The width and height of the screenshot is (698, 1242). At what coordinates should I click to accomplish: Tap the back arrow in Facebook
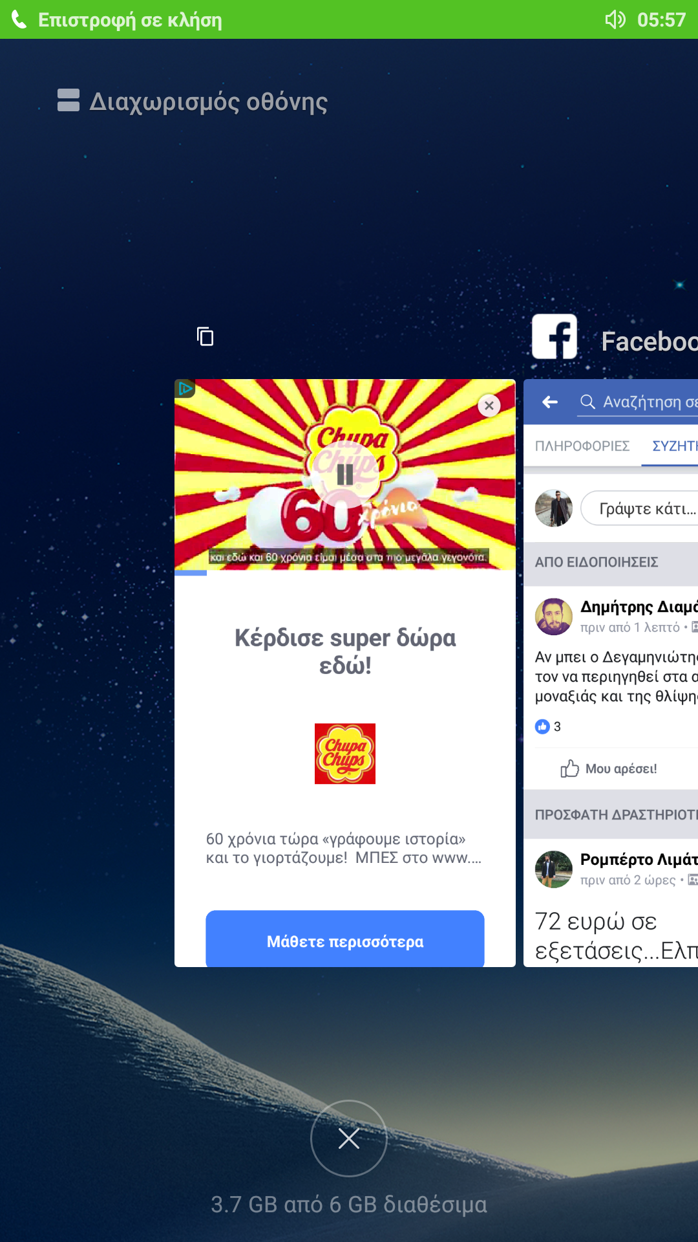pos(550,402)
